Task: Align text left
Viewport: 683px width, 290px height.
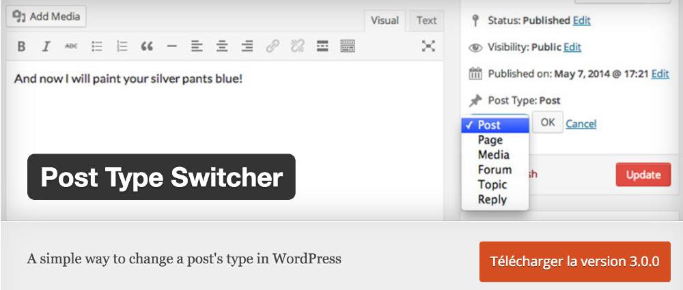Action: tap(197, 46)
